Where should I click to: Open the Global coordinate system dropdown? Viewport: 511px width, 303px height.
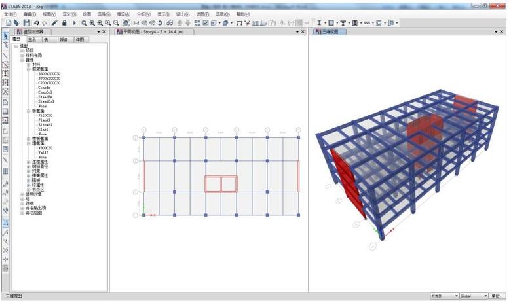[x=473, y=296]
